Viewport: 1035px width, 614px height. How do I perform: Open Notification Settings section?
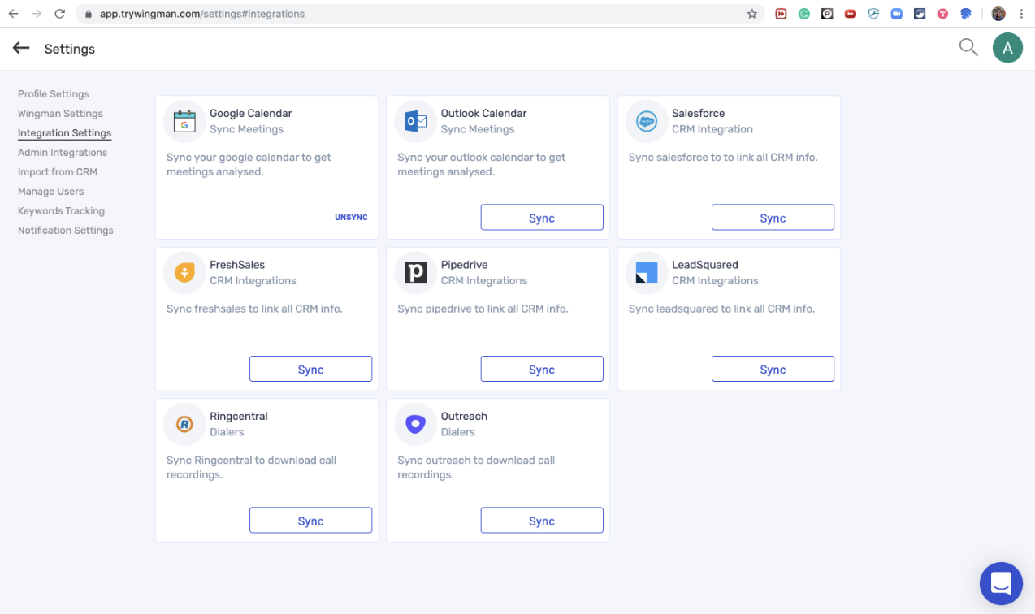pyautogui.click(x=66, y=231)
